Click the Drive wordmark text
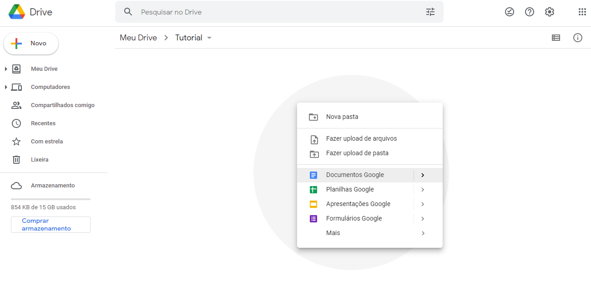591x295 pixels. click(41, 12)
